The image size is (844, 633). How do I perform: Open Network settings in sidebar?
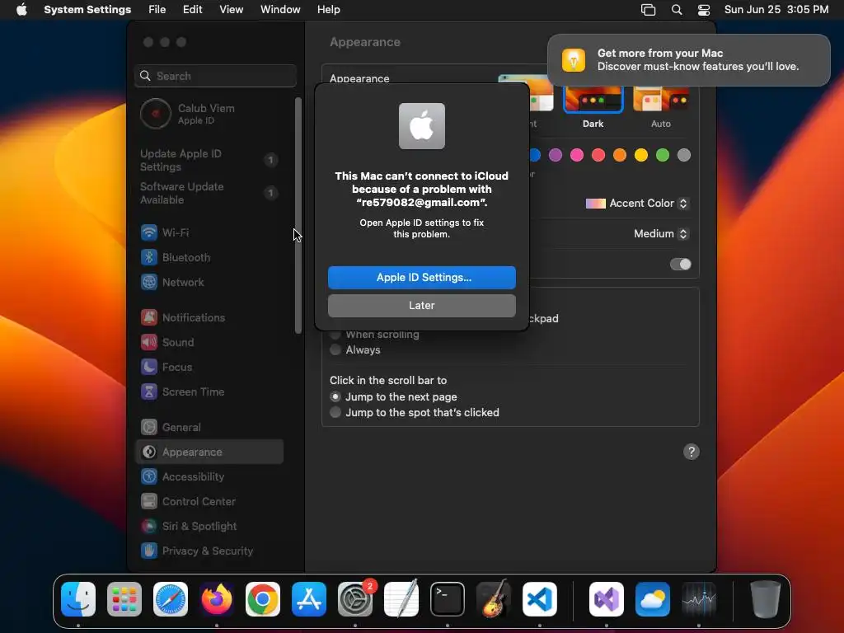[209, 282]
